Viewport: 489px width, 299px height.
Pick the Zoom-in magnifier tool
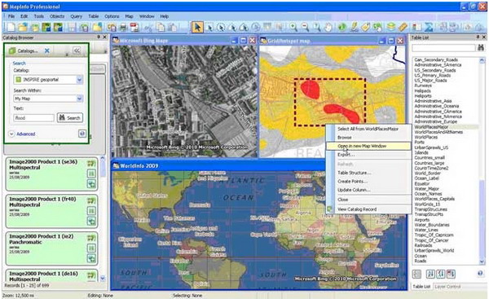(x=293, y=27)
